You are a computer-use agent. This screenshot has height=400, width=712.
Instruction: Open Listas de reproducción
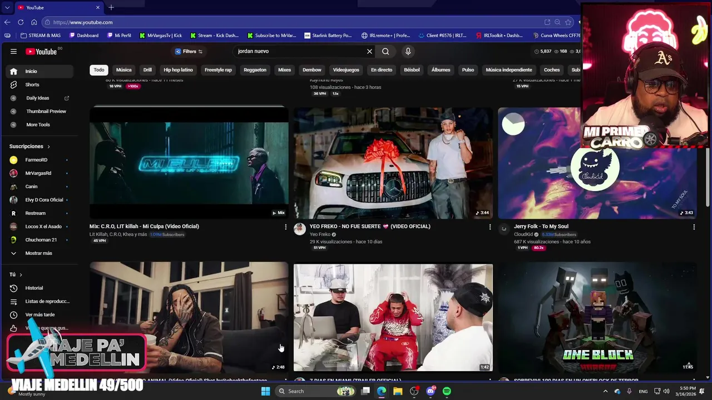tap(39, 301)
